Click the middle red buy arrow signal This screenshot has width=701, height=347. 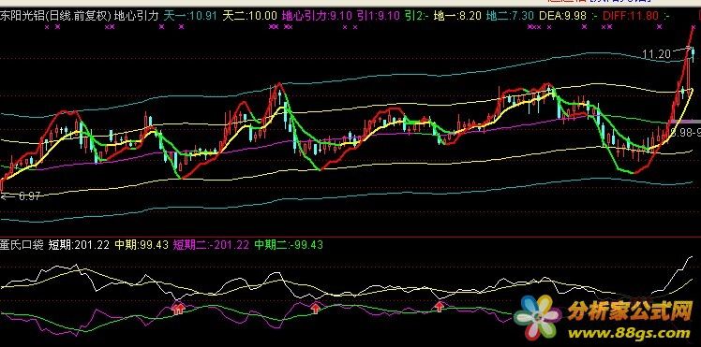tap(316, 308)
